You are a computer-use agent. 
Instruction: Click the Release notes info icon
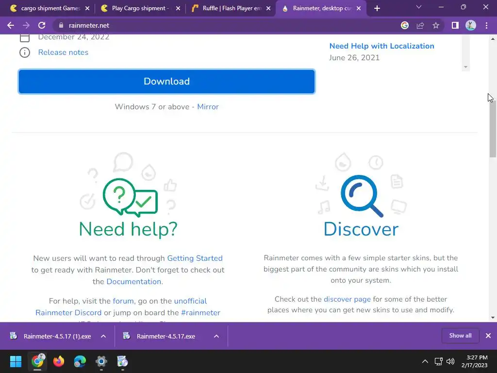pyautogui.click(x=25, y=52)
